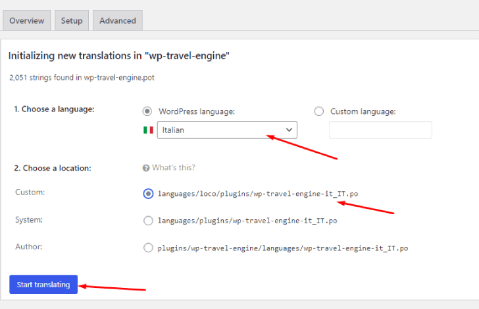
Task: Click the dropdown chevron arrow beside Italian
Action: point(289,130)
